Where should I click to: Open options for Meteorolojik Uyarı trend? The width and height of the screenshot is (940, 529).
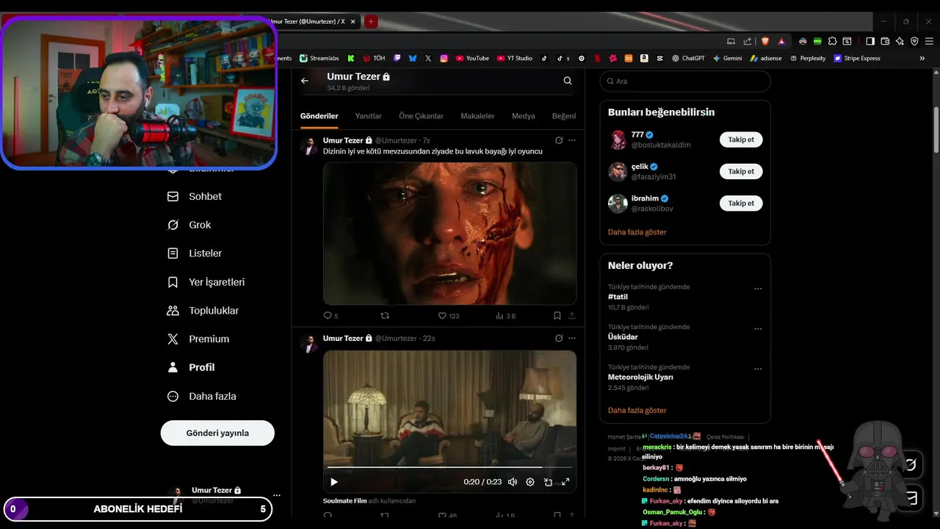pyautogui.click(x=758, y=369)
